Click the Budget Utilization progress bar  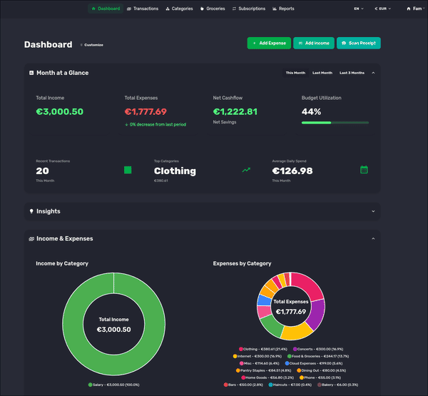pos(335,123)
